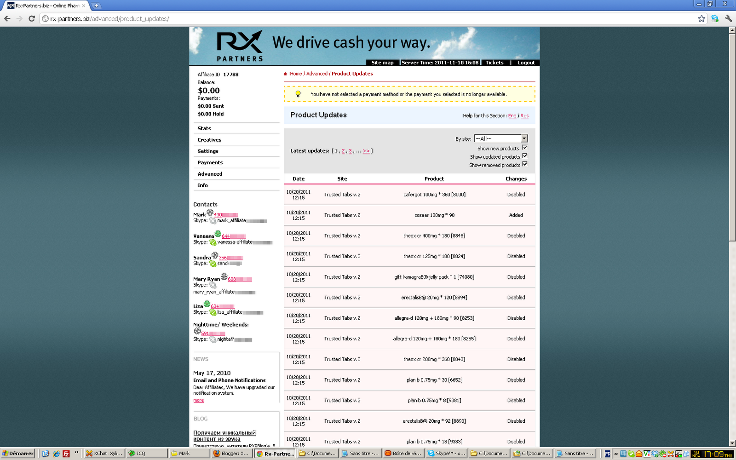736x460 pixels.
Task: Open Internet Explorer from quick launch
Action: pos(56,454)
